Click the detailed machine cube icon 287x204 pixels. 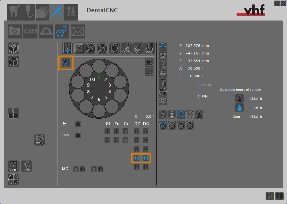pos(13,48)
